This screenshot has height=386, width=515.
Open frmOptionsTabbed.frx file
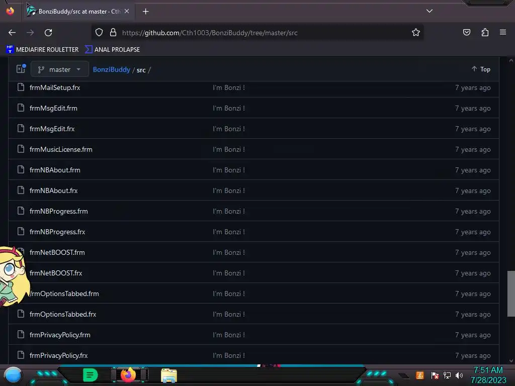pyautogui.click(x=63, y=315)
